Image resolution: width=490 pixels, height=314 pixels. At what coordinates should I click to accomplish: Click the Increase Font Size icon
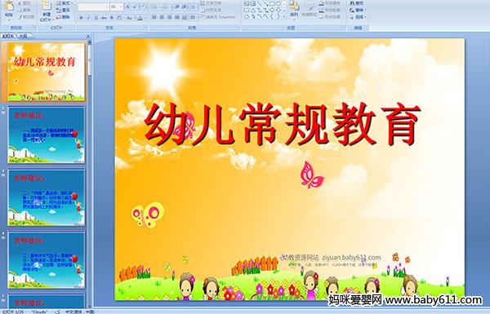tap(128, 7)
